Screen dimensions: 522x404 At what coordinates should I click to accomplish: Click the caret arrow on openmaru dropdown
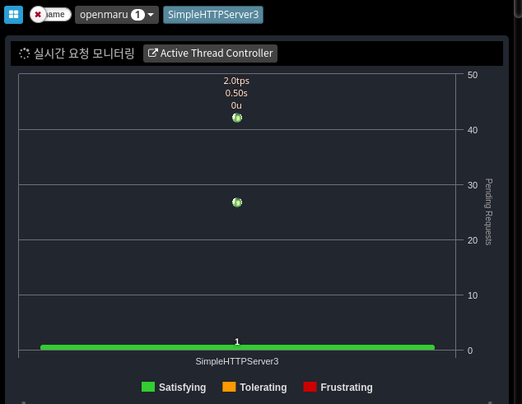click(x=151, y=15)
